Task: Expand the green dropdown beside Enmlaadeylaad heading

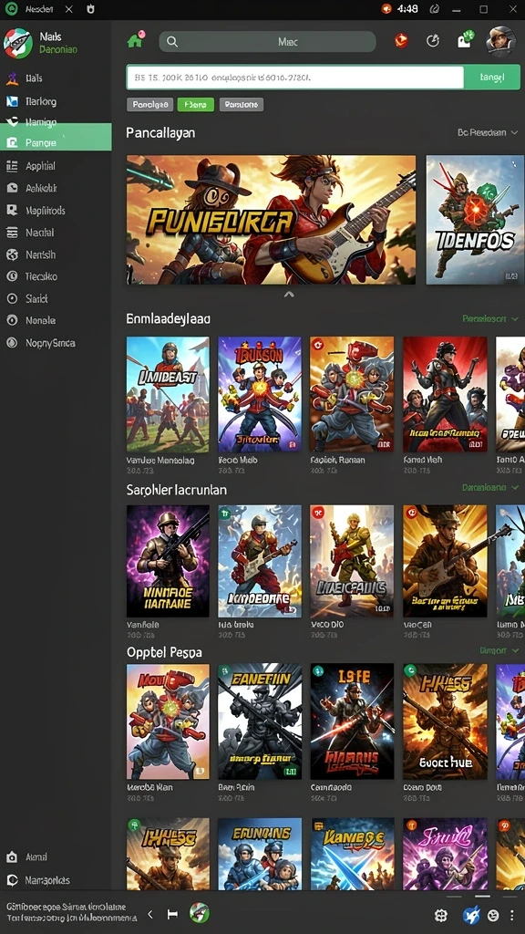Action: pos(490,318)
